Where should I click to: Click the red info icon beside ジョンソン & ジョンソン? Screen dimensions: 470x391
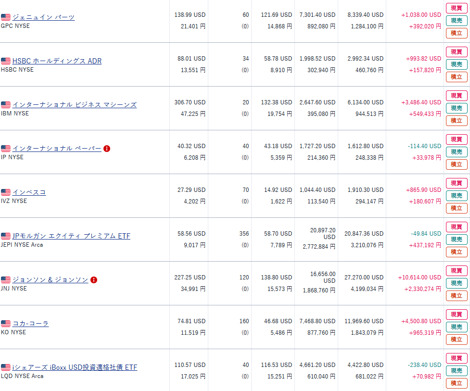click(94, 280)
